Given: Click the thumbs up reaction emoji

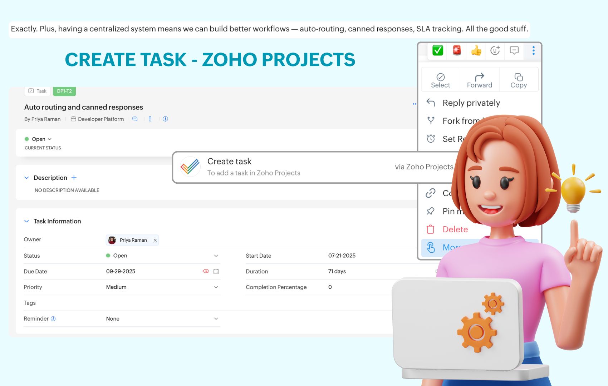Looking at the screenshot, I should coord(476,50).
